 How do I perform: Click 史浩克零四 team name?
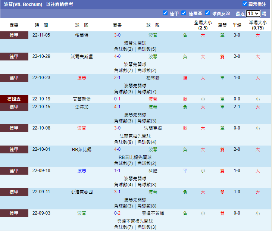[x=82, y=192]
